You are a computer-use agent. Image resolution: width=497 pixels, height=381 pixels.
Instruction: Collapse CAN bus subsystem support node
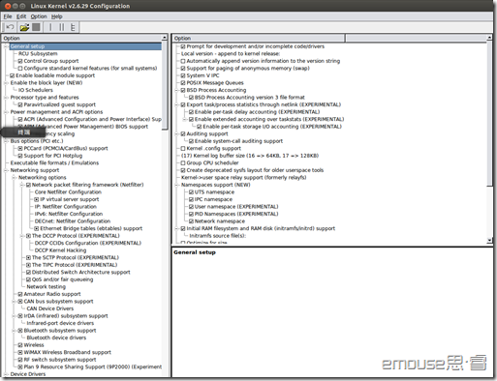point(15,302)
